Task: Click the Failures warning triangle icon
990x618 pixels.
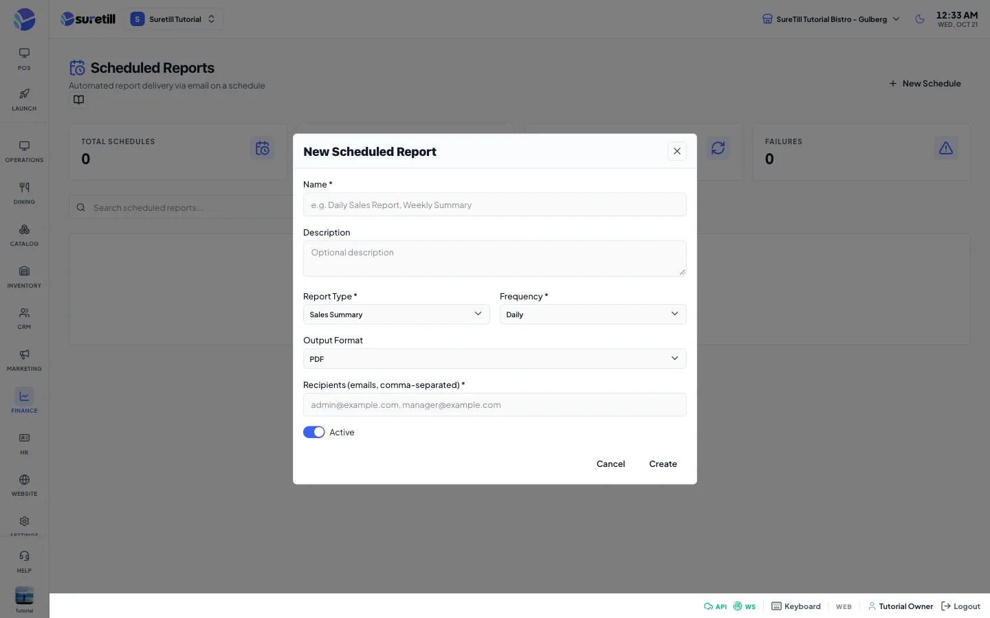Action: click(946, 148)
